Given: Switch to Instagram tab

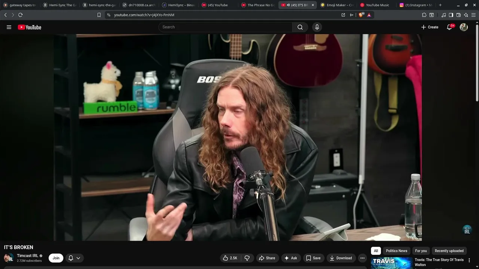Looking at the screenshot, I should (417, 5).
